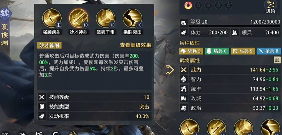Select the 骑兵 S troop type tag
This screenshot has height=135, width=282.
pos(191,51)
